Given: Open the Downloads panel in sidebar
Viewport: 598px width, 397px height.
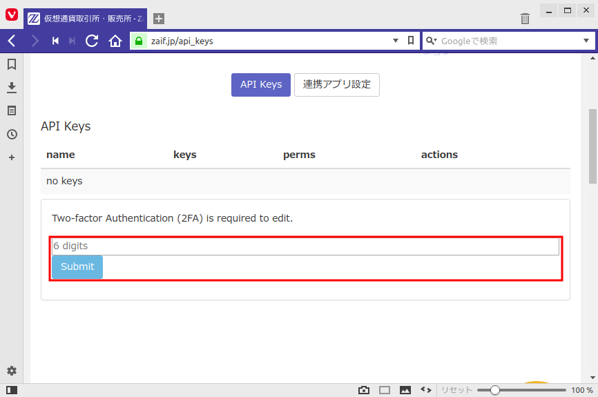Looking at the screenshot, I should 12,88.
